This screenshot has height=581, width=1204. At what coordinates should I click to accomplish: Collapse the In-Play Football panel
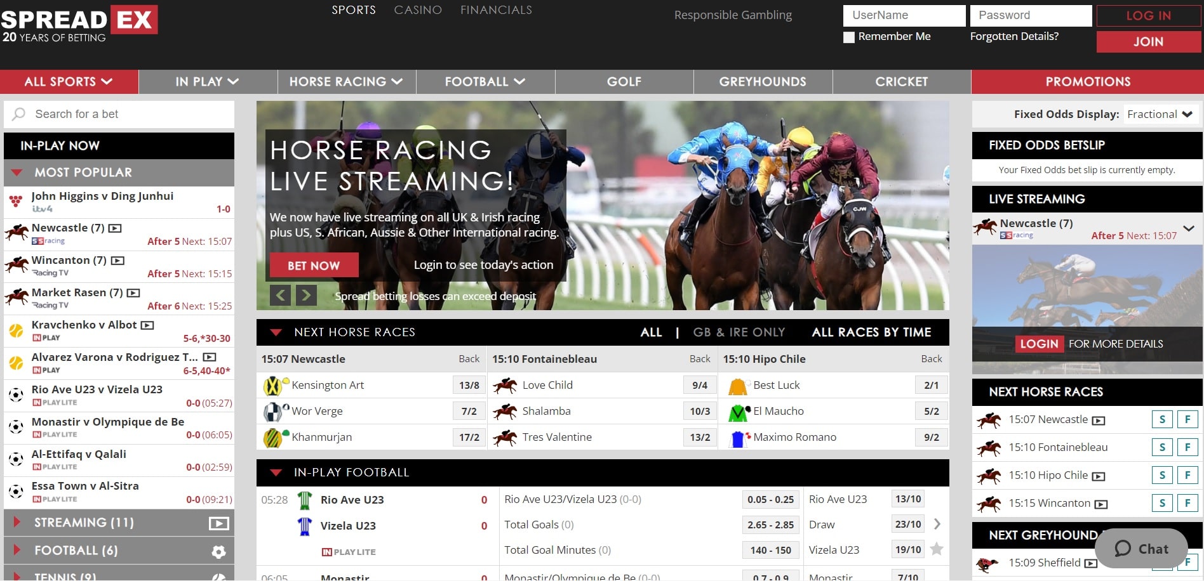276,473
